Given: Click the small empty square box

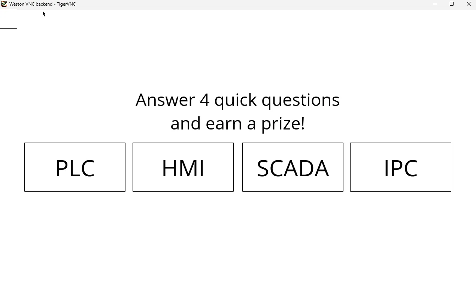Looking at the screenshot, I should pos(8,19).
